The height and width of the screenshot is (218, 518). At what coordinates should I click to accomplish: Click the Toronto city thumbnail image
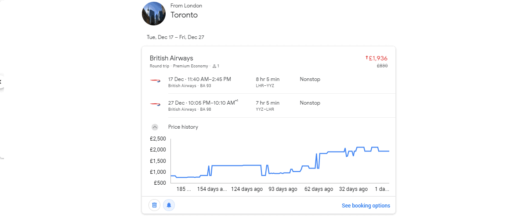coord(154,14)
